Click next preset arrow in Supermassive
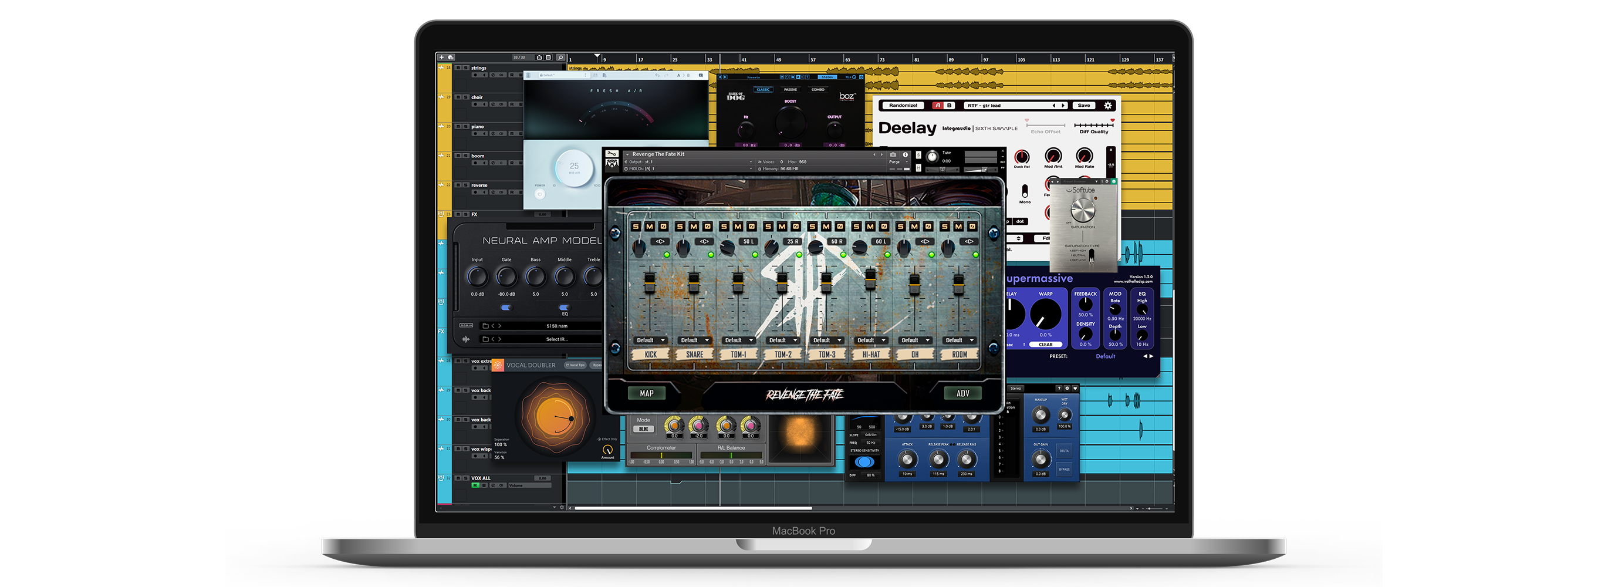Image resolution: width=1608 pixels, height=587 pixels. click(x=1151, y=356)
